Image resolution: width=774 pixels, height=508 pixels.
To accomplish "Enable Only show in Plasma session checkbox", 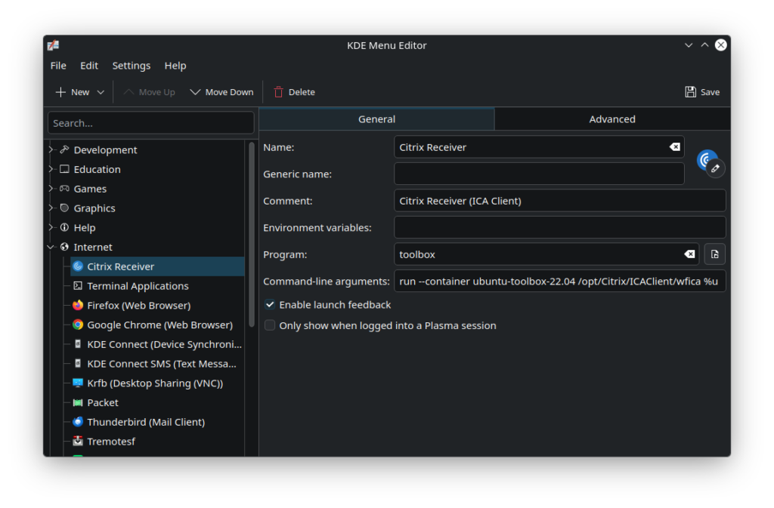I will 270,326.
